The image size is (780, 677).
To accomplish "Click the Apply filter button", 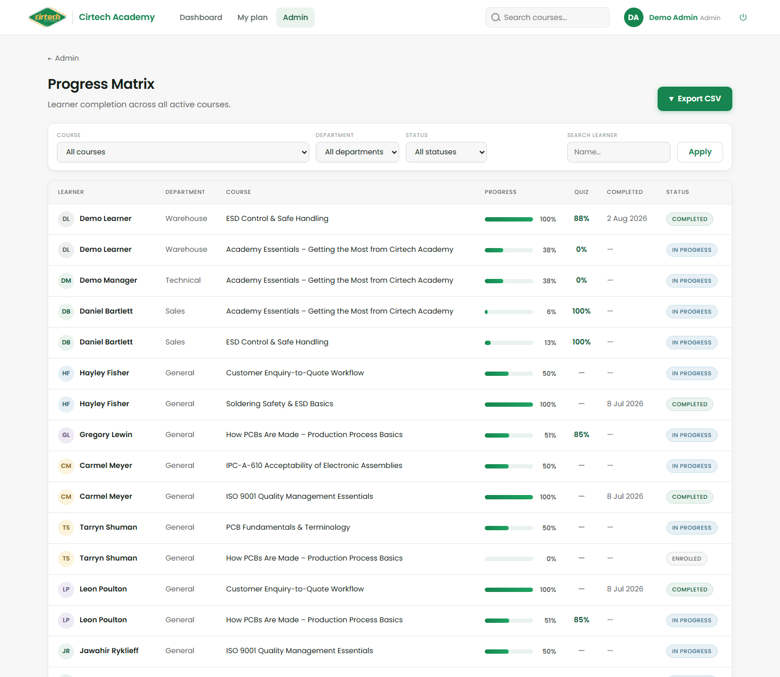I will [700, 152].
